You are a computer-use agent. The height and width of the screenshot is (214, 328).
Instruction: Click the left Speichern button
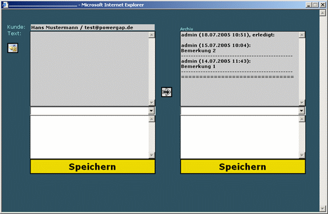(93, 167)
